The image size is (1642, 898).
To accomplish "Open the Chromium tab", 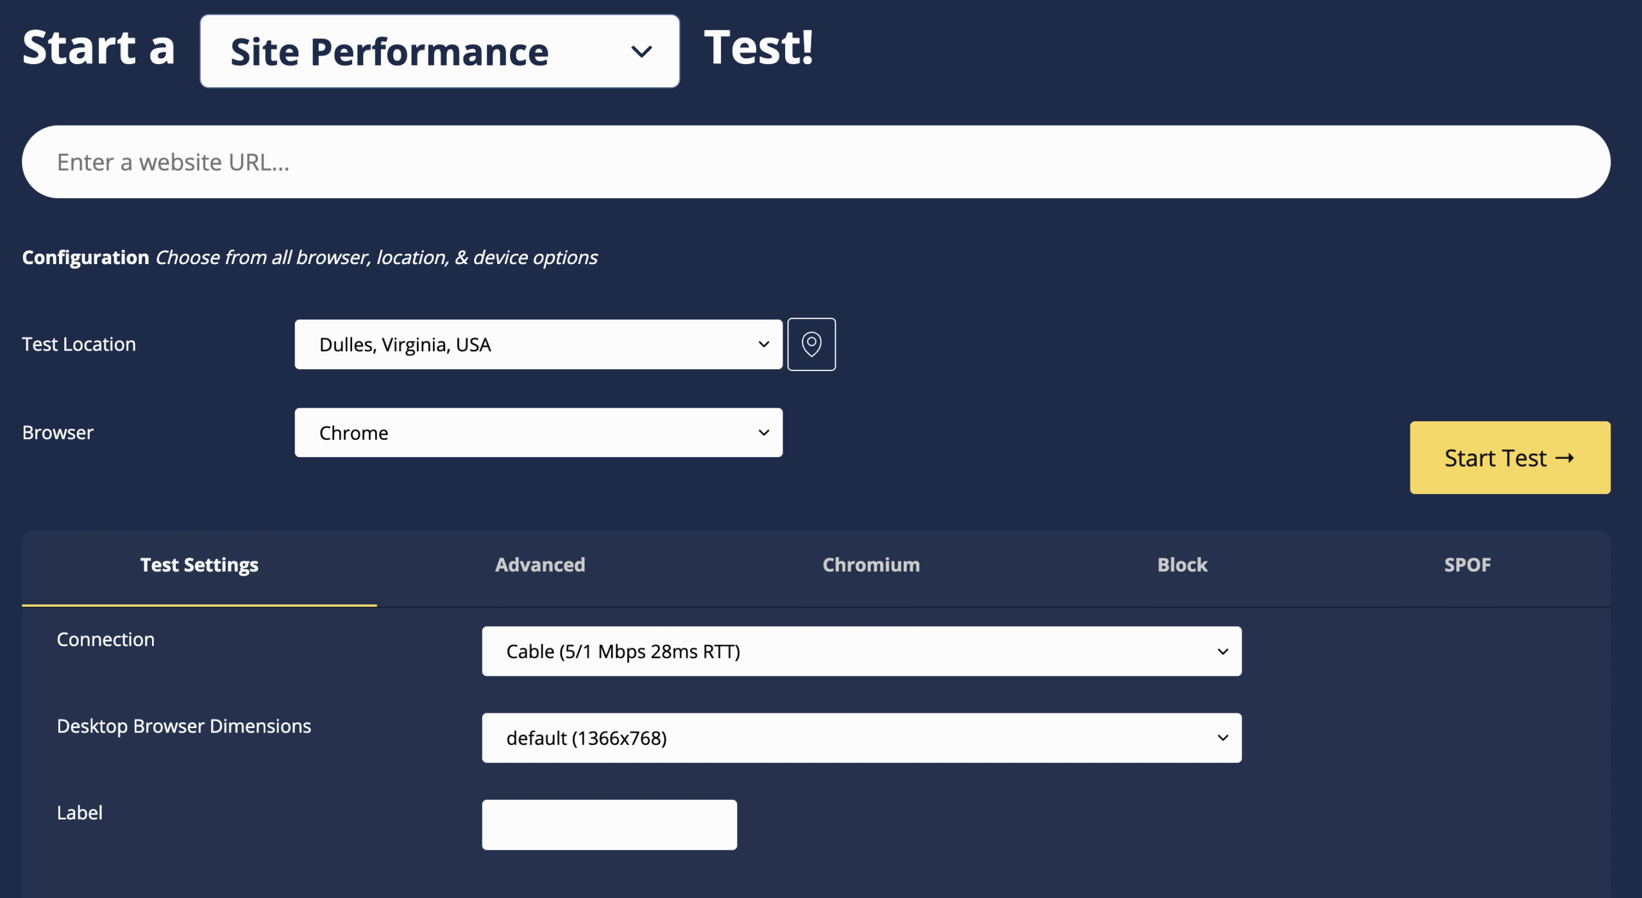I will coord(870,565).
